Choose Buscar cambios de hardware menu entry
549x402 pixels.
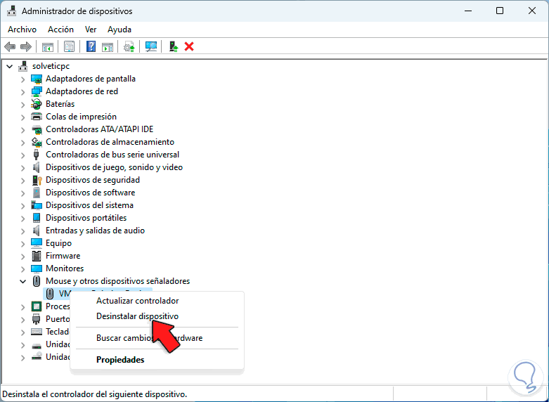157,338
